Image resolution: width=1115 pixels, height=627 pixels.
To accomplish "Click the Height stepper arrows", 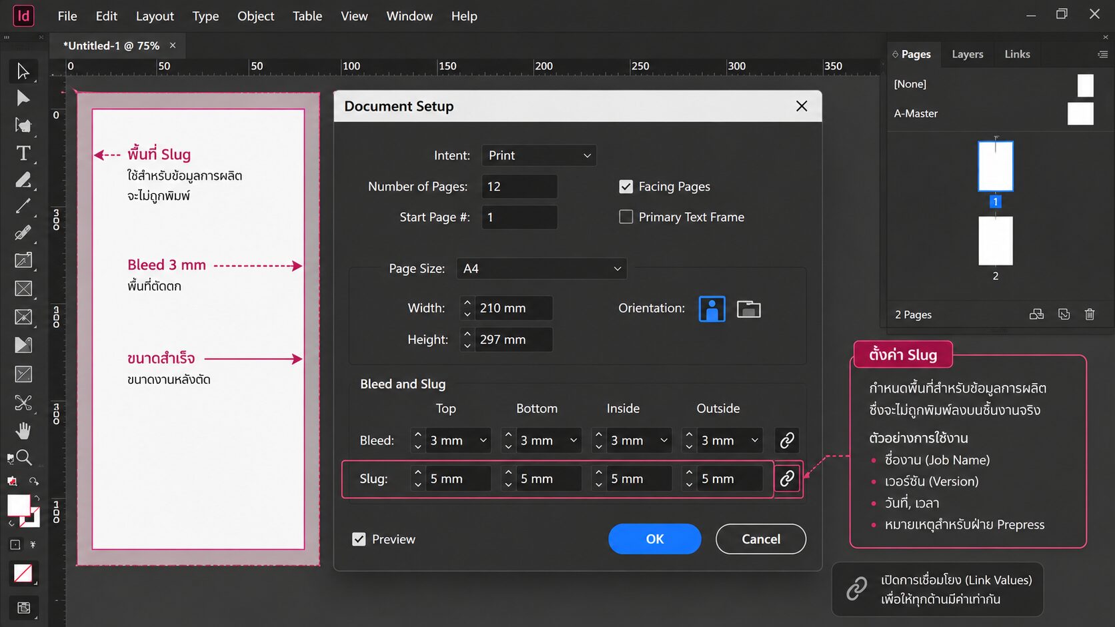I will [x=467, y=339].
